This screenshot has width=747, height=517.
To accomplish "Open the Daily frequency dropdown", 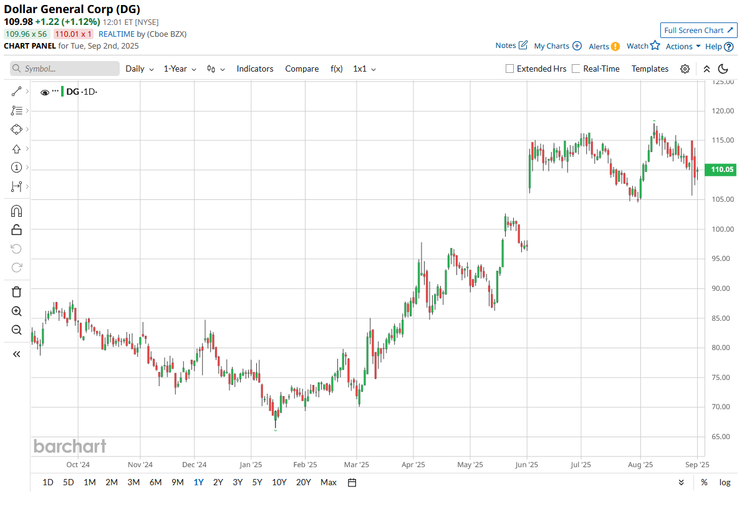I will pyautogui.click(x=140, y=69).
